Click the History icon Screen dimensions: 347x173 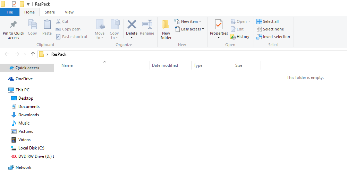233,37
